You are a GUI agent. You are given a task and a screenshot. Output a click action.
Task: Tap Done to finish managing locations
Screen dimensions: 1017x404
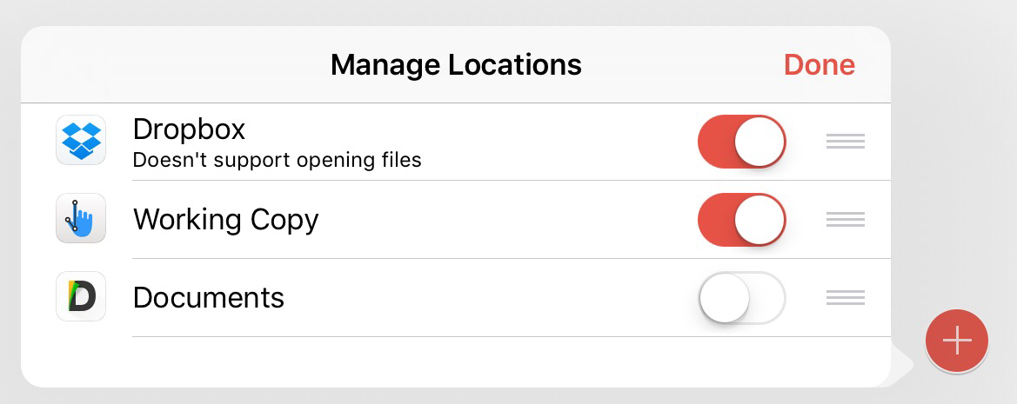[819, 65]
